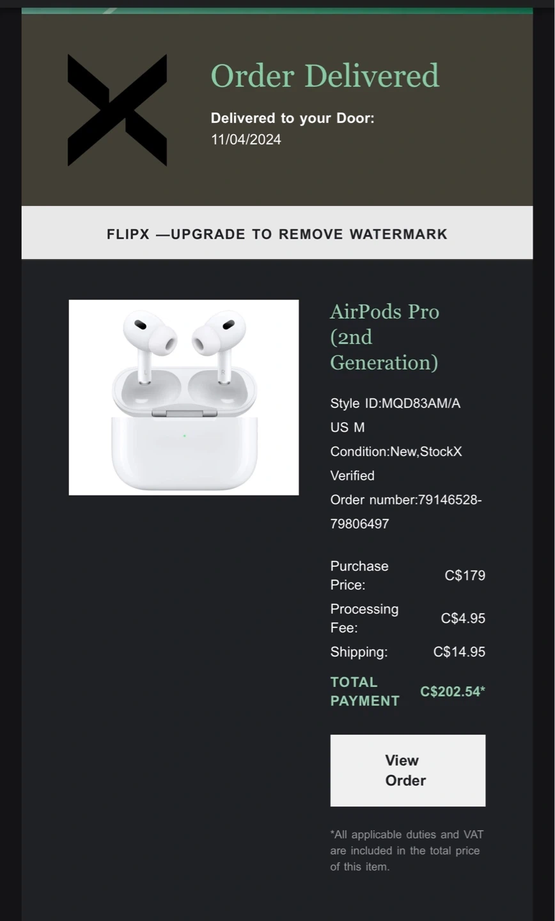Image resolution: width=555 pixels, height=921 pixels.
Task: Click the black X logo
Action: click(117, 110)
